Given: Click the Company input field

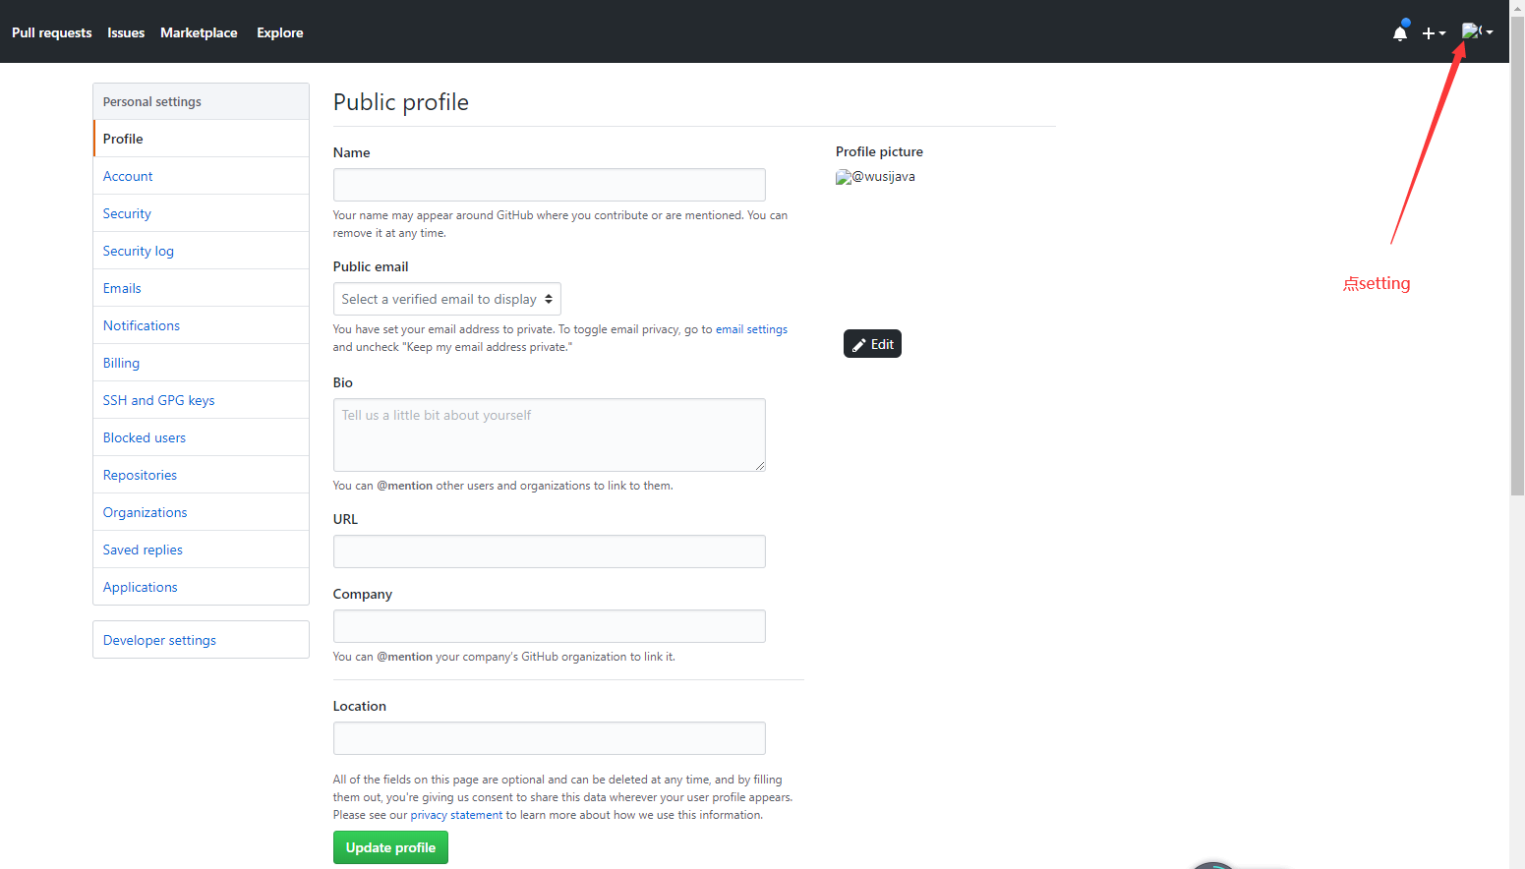Looking at the screenshot, I should (549, 626).
